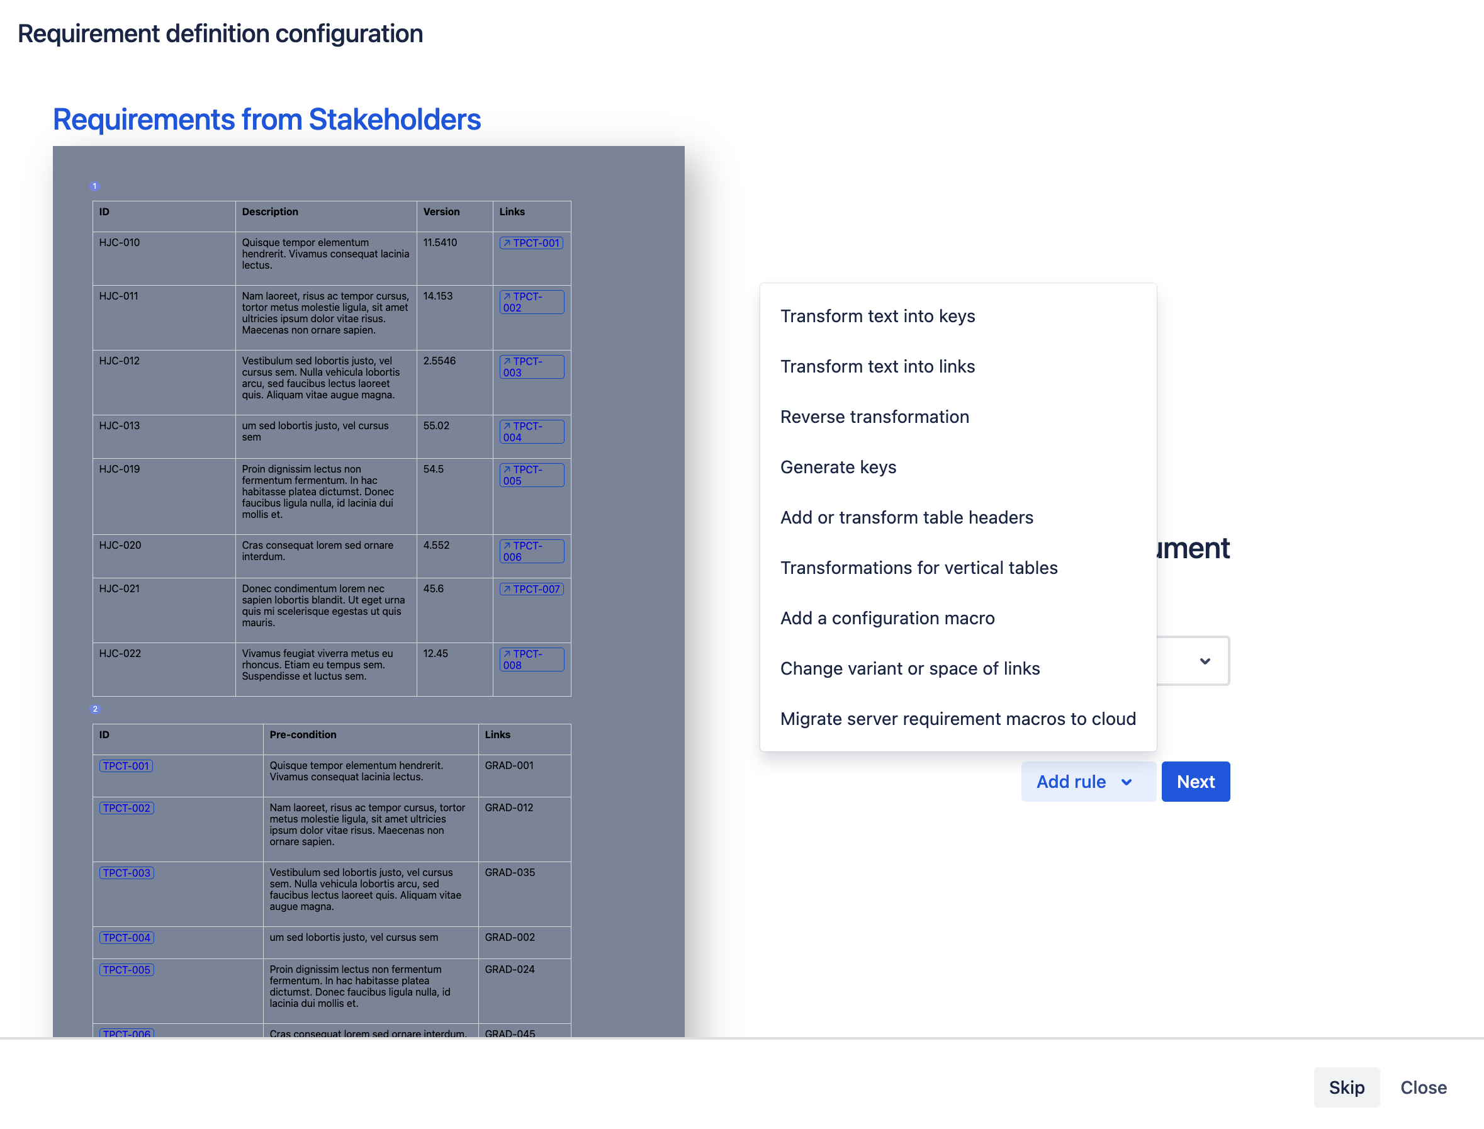Click the Reverse transformation menu item

(875, 416)
